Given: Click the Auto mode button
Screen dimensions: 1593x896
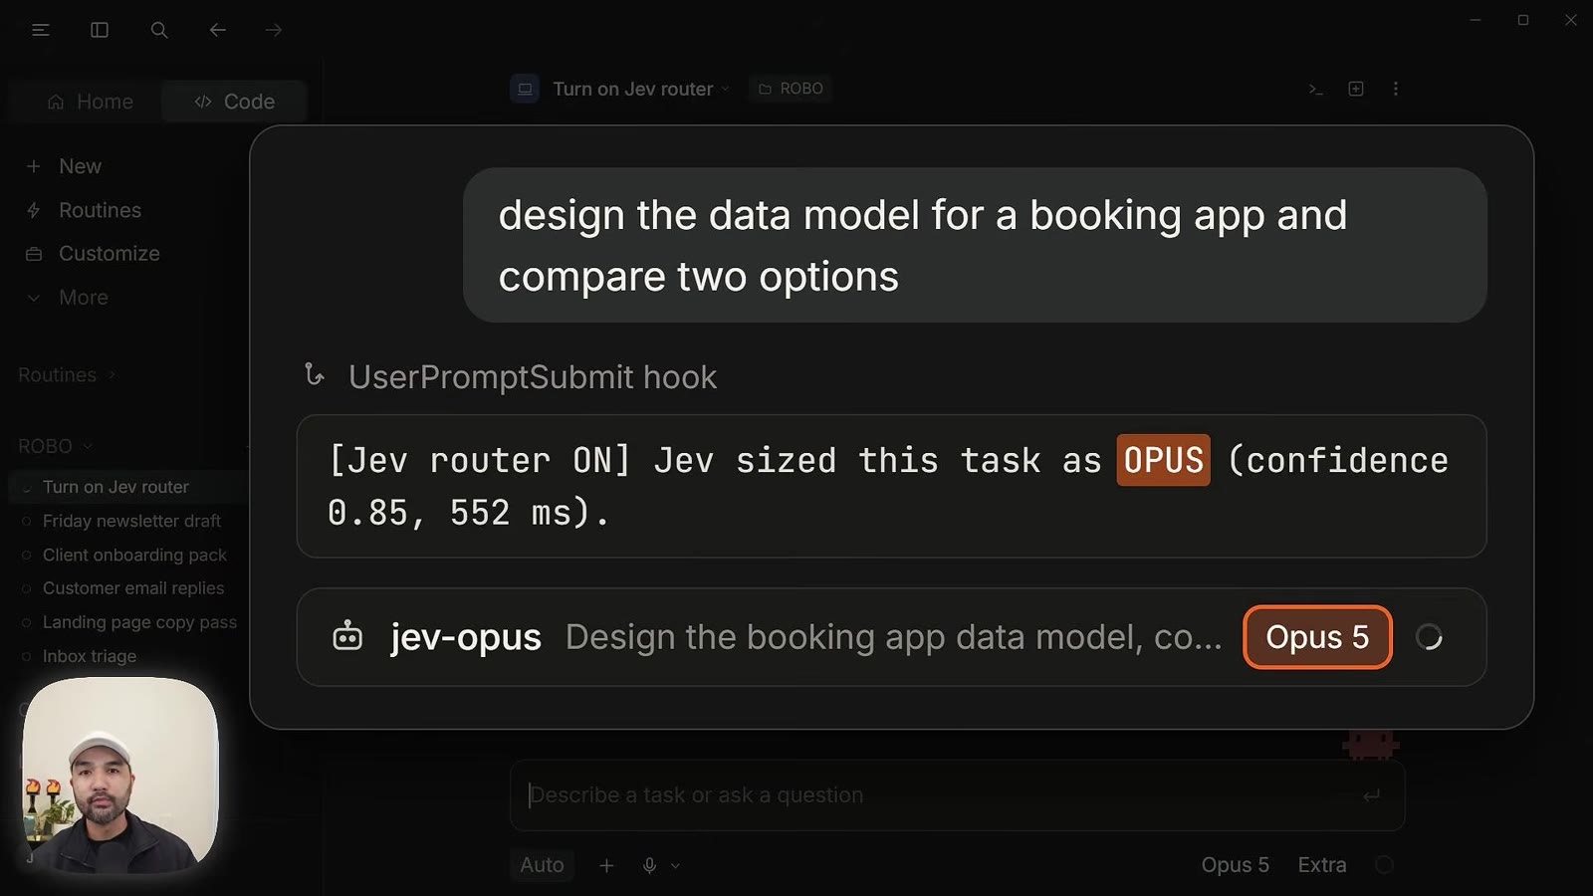Looking at the screenshot, I should point(542,865).
